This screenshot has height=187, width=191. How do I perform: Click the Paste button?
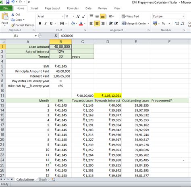click(x=5, y=19)
